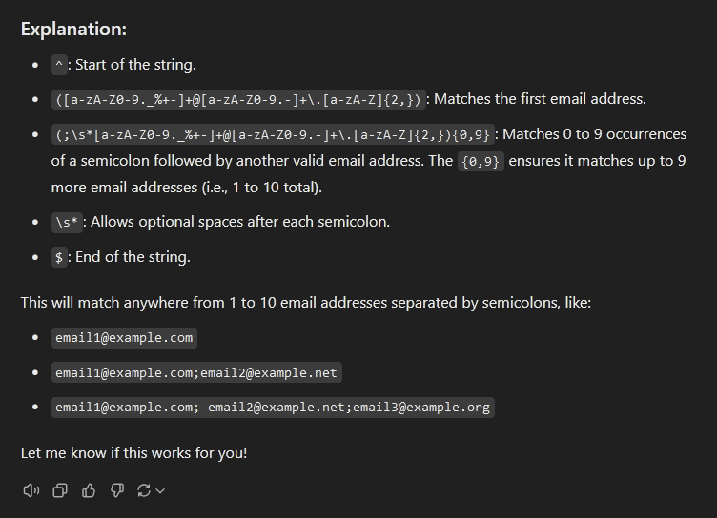
Task: Regenerate the response with the refresh icon
Action: [144, 490]
